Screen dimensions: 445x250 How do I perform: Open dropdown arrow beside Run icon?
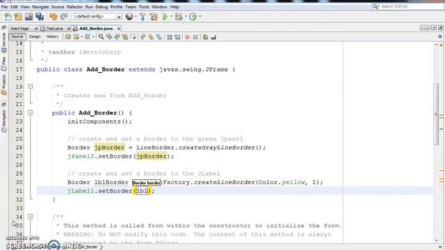[172, 17]
